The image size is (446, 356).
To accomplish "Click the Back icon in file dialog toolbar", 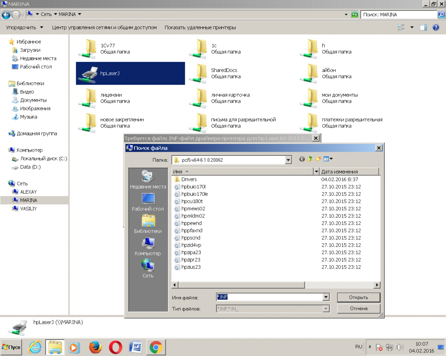I will point(302,159).
